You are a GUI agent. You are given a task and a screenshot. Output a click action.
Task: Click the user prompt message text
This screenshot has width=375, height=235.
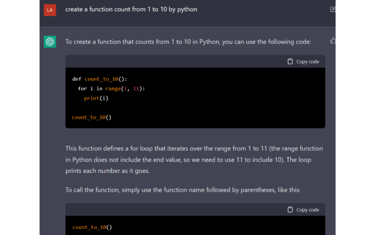pos(131,9)
